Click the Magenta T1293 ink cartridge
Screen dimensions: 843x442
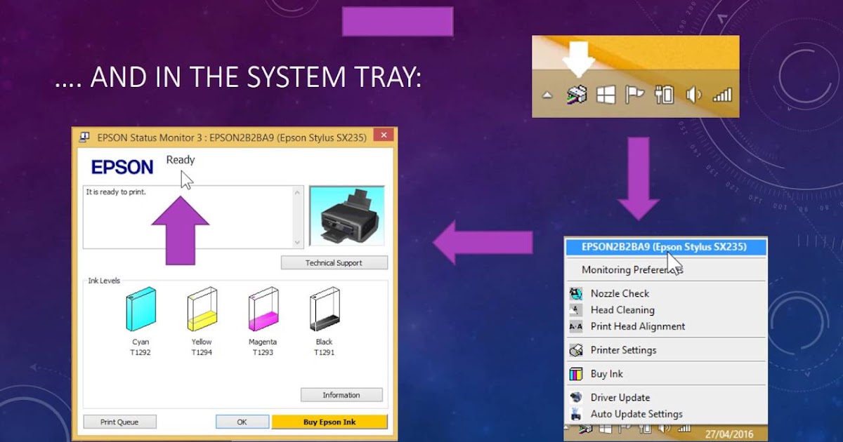click(263, 309)
